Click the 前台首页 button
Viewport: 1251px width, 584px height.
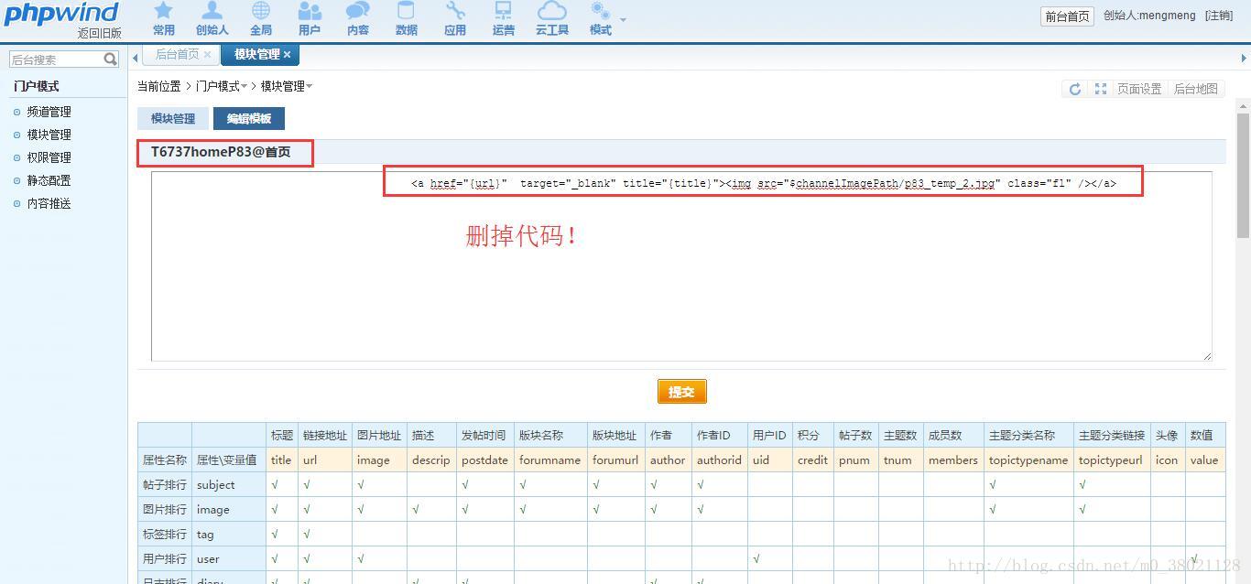coord(1067,16)
